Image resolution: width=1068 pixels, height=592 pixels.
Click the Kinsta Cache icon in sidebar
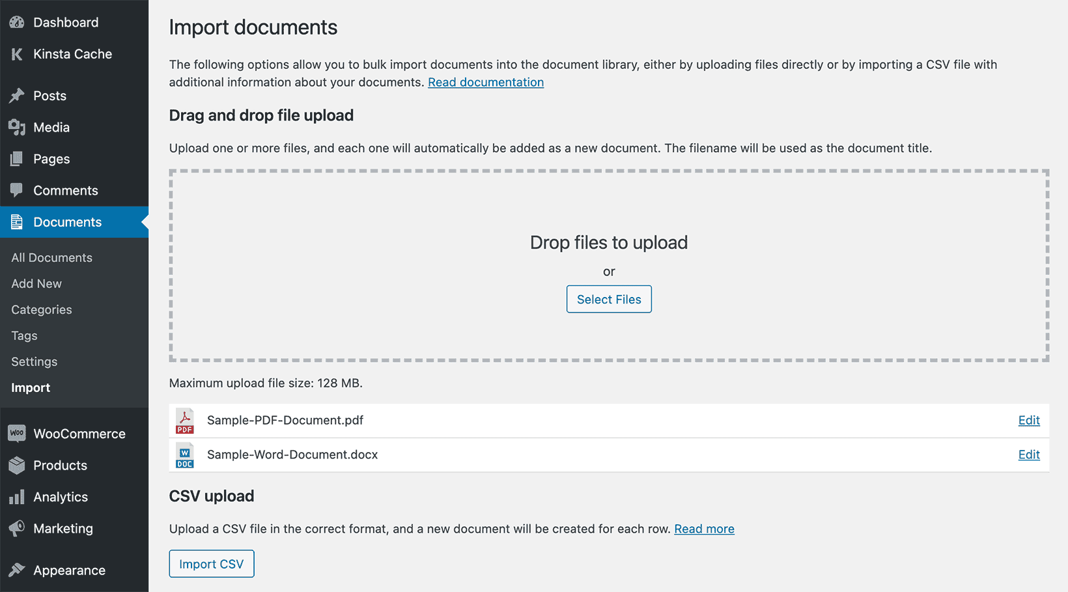coord(17,54)
